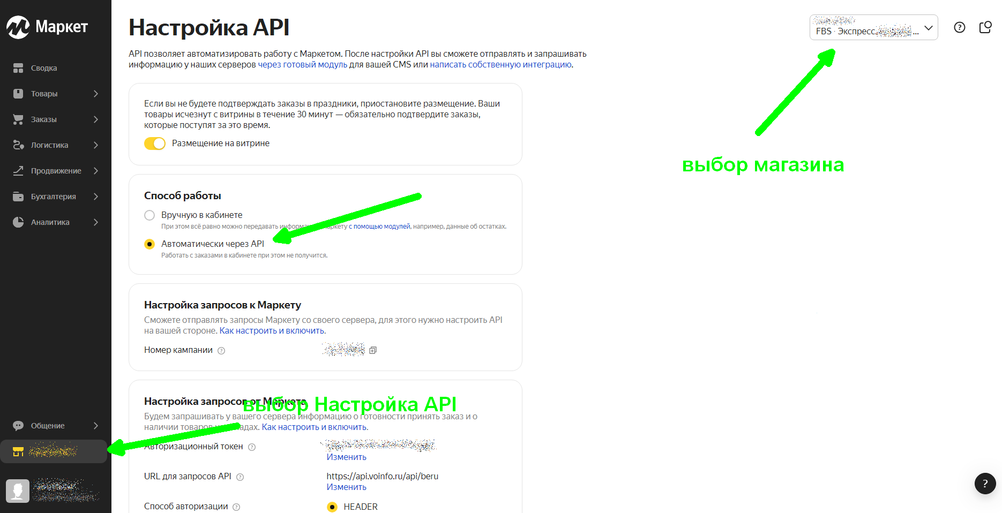This screenshot has height=513, width=1002.
Task: Follow the через готовый модуль link
Action: 302,65
